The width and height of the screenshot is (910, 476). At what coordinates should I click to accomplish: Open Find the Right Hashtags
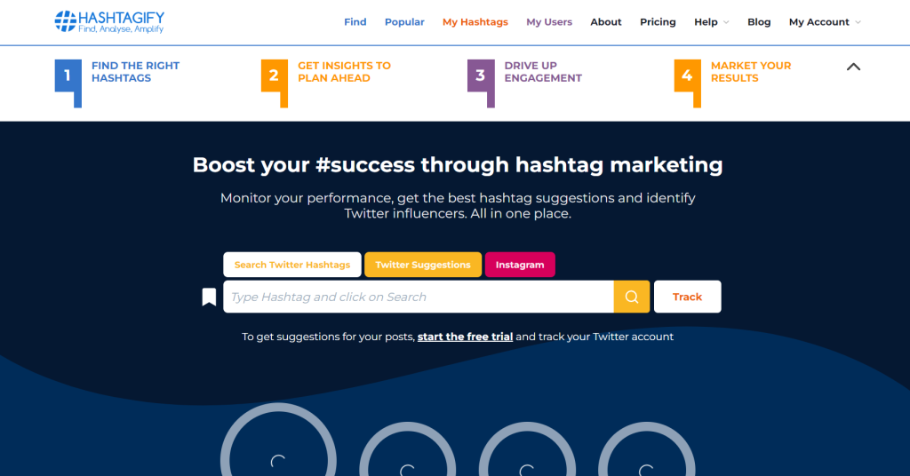[135, 72]
